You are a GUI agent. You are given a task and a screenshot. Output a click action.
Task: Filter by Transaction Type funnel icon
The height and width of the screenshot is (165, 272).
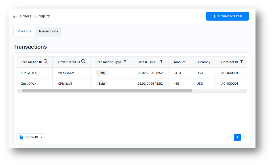point(125,61)
